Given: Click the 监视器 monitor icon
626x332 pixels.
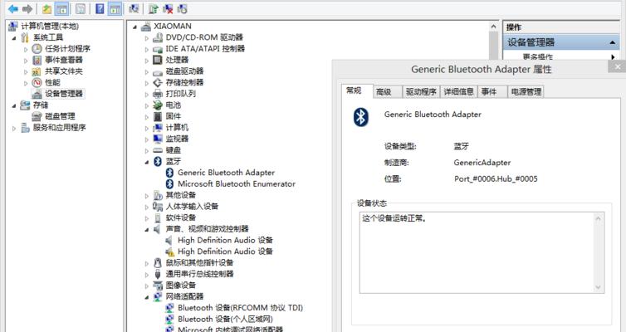Looking at the screenshot, I should pos(158,139).
